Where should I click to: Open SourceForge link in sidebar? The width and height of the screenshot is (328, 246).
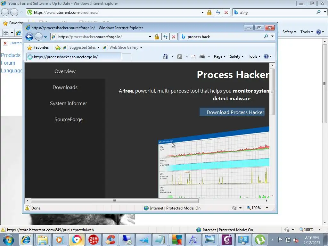tap(69, 119)
